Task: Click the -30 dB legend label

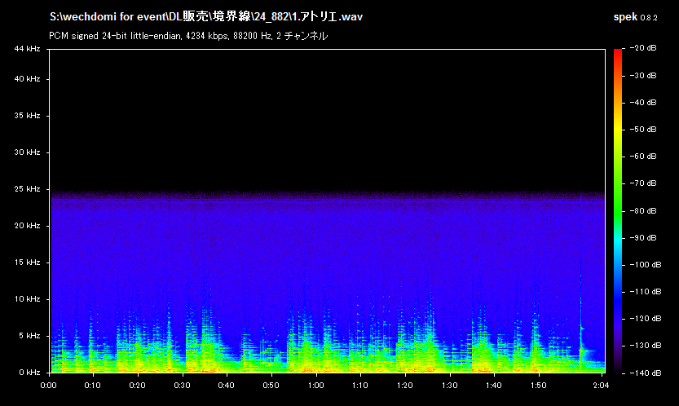Action: click(x=643, y=75)
